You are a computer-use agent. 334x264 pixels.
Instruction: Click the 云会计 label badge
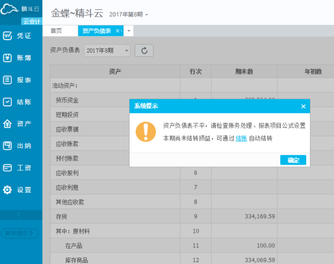(x=31, y=21)
